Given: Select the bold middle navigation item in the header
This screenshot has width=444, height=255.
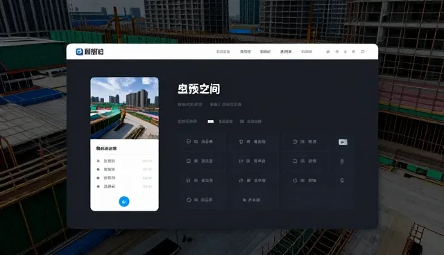Looking at the screenshot, I should [x=265, y=51].
